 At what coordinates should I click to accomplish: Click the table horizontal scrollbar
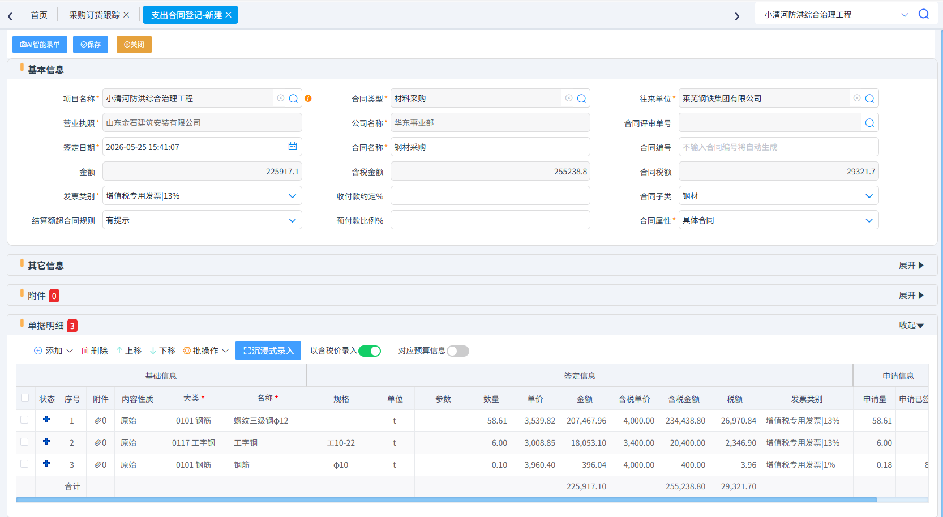click(x=447, y=500)
